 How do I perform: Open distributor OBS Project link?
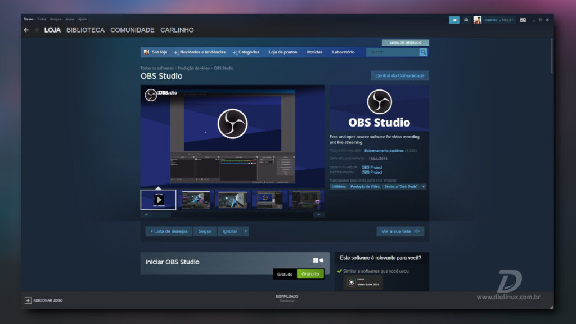tap(371, 172)
